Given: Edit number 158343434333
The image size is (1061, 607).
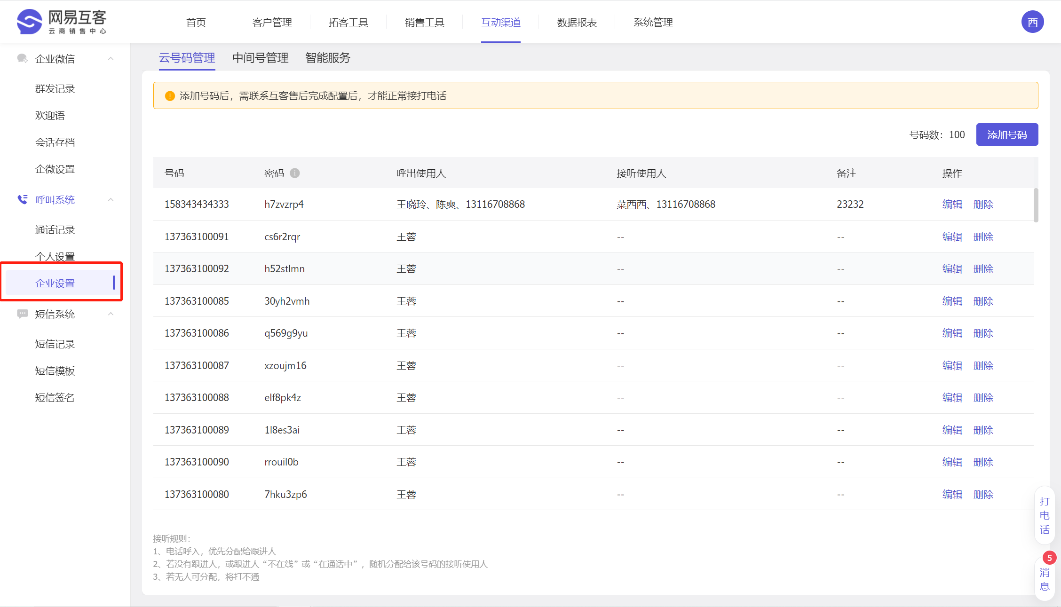Looking at the screenshot, I should tap(952, 204).
